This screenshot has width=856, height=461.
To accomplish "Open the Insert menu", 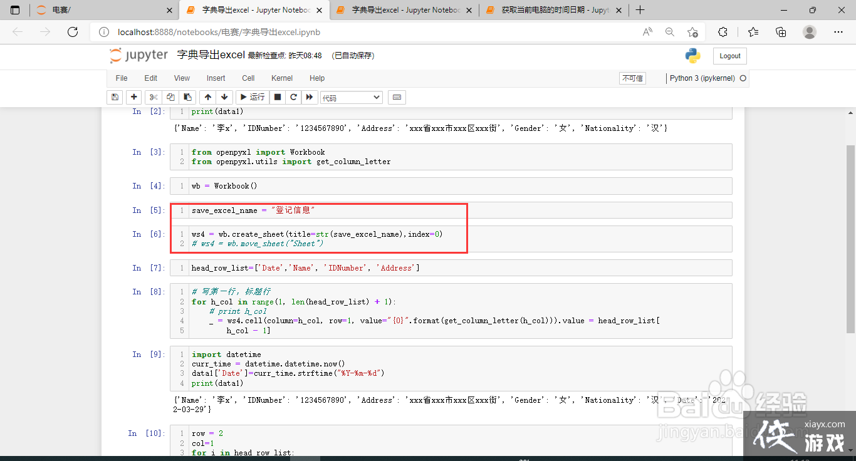I will point(216,78).
